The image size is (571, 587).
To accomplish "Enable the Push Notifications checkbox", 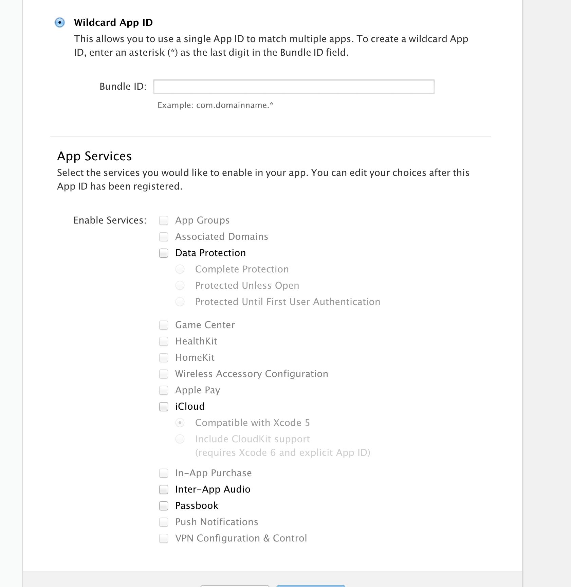I will [x=164, y=522].
